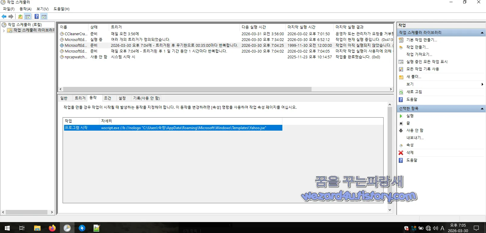Switch to the 설정 tab
486x233 pixels.
(122, 98)
